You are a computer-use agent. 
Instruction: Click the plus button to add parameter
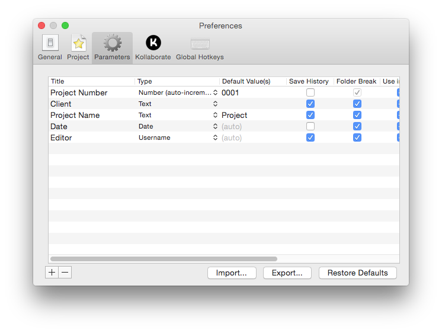(52, 273)
